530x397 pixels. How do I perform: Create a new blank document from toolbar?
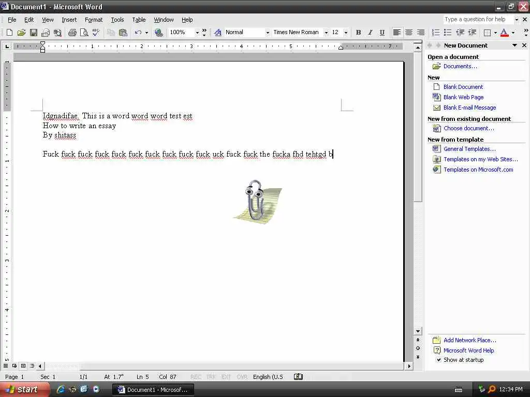[9, 33]
